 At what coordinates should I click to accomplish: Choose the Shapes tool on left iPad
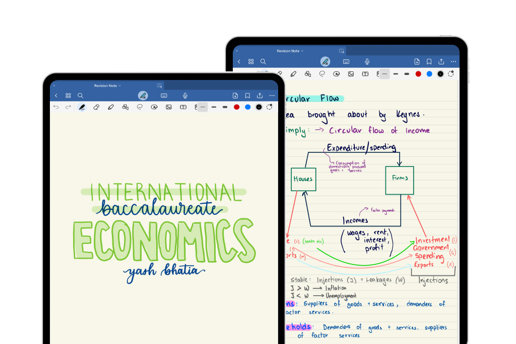pyautogui.click(x=125, y=107)
